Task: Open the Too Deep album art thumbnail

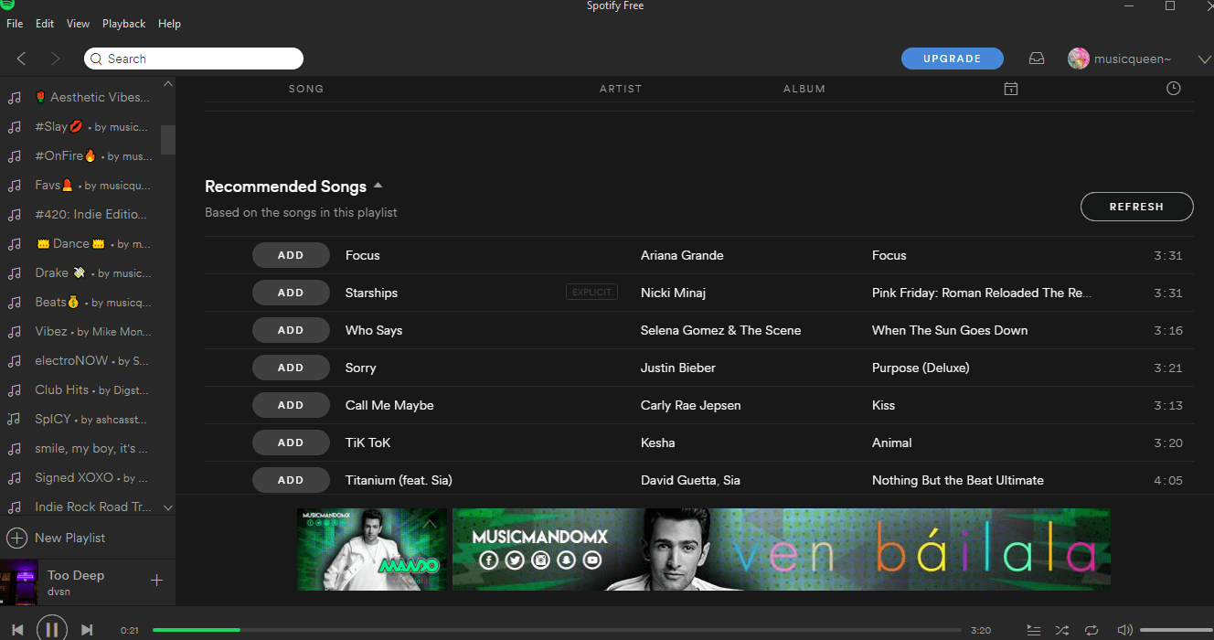Action: 19,582
